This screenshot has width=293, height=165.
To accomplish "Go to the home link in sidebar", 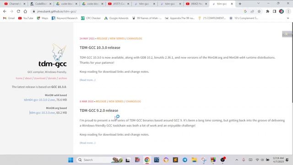I will [x=19, y=78].
